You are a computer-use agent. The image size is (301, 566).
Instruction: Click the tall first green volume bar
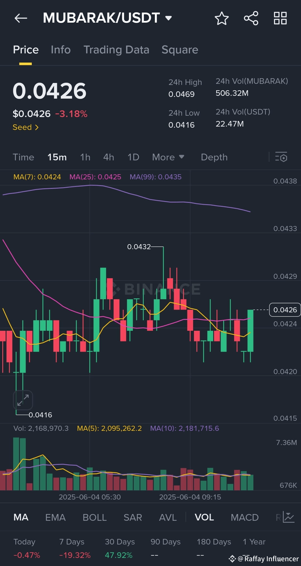16,464
